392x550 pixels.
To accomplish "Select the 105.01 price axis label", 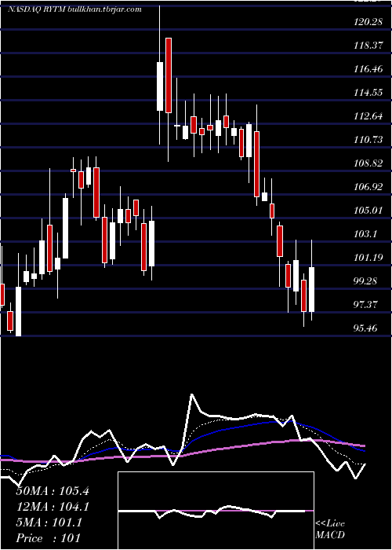I will (368, 210).
